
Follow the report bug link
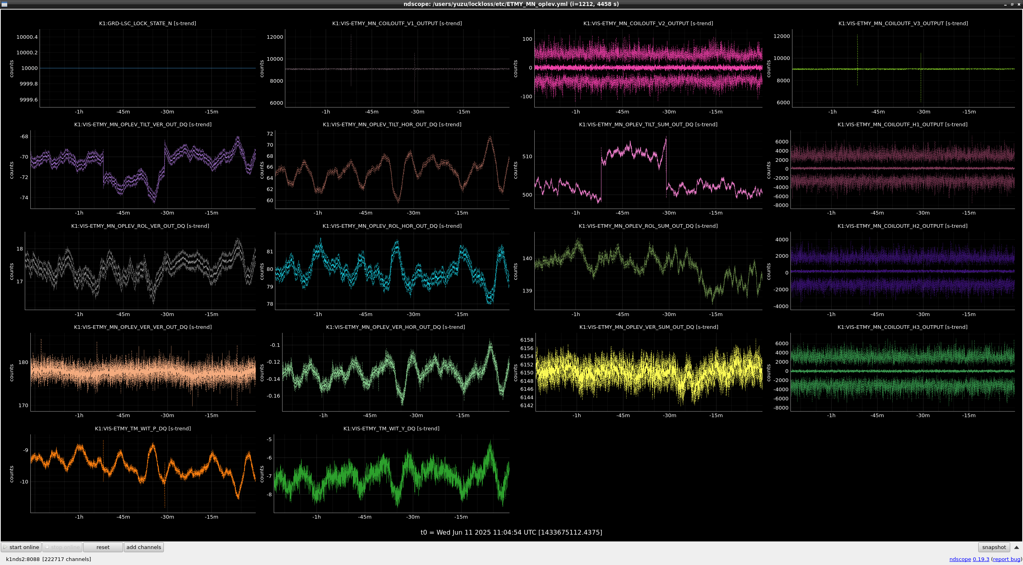point(1006,559)
